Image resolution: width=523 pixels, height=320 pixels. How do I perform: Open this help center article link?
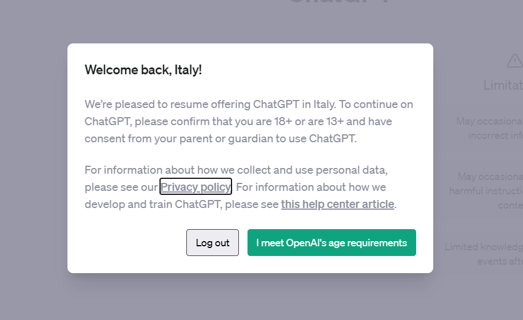[337, 204]
